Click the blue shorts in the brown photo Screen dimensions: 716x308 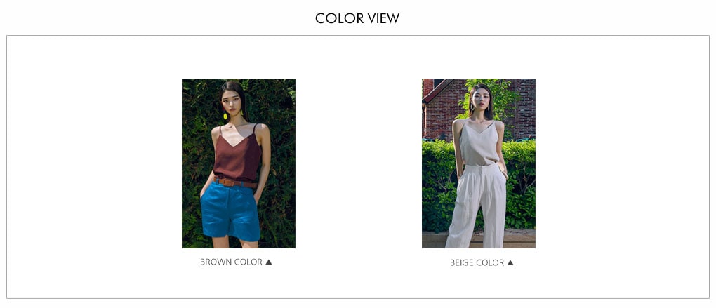[230, 210]
